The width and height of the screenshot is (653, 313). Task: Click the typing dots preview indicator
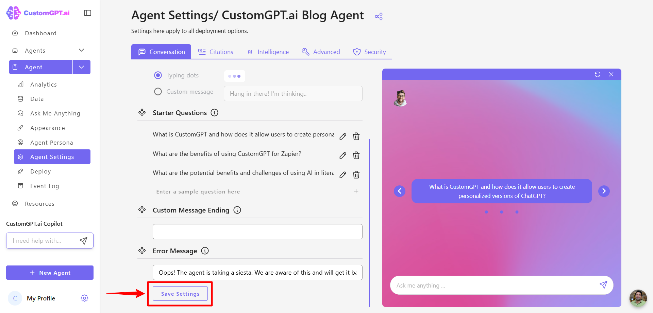[x=234, y=76]
